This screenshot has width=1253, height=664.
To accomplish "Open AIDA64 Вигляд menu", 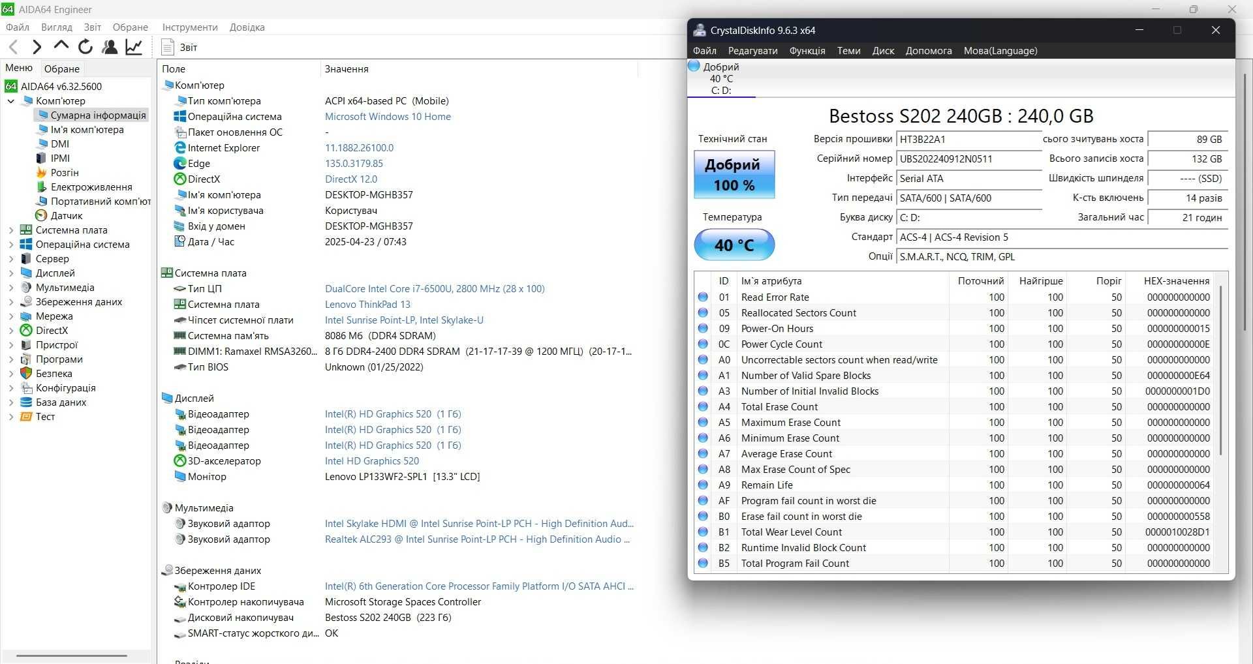I will (56, 27).
